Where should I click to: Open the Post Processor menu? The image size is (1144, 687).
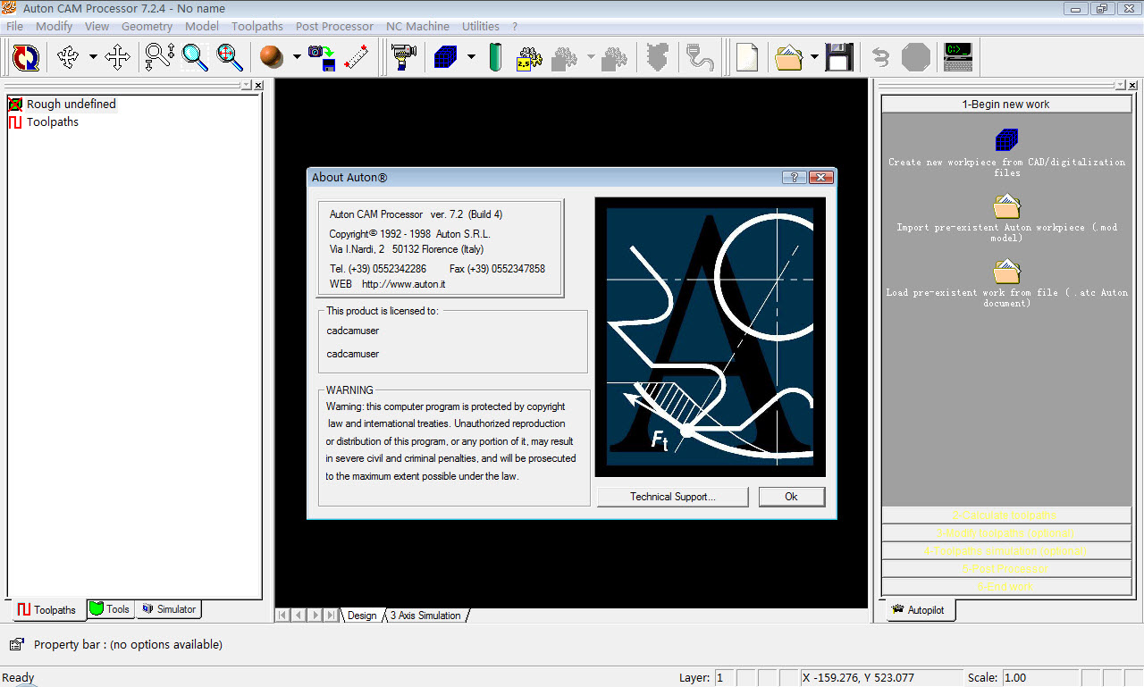coord(334,26)
